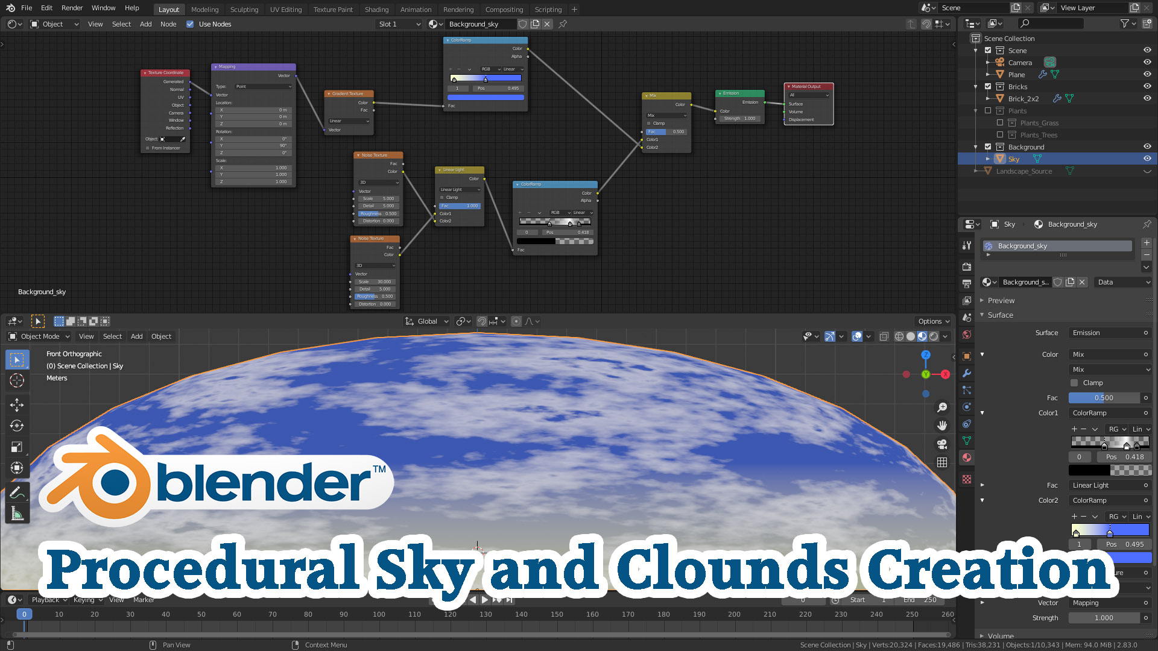Open the Data link dropdown
This screenshot has width=1158, height=651.
(1124, 282)
